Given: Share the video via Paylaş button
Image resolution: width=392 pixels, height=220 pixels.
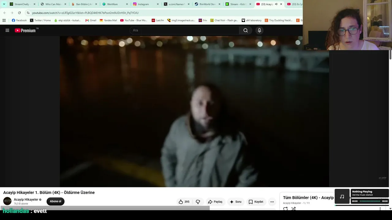Looking at the screenshot, I should tap(215, 202).
